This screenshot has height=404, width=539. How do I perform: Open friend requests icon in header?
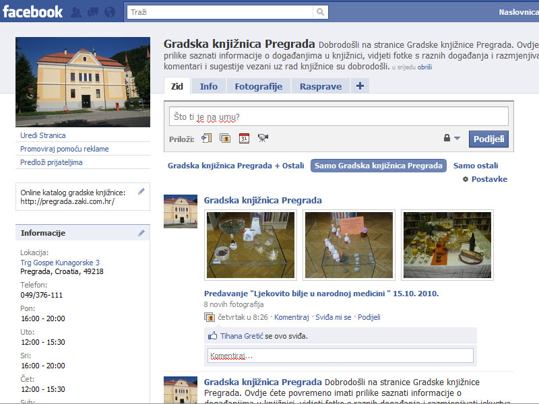76,12
